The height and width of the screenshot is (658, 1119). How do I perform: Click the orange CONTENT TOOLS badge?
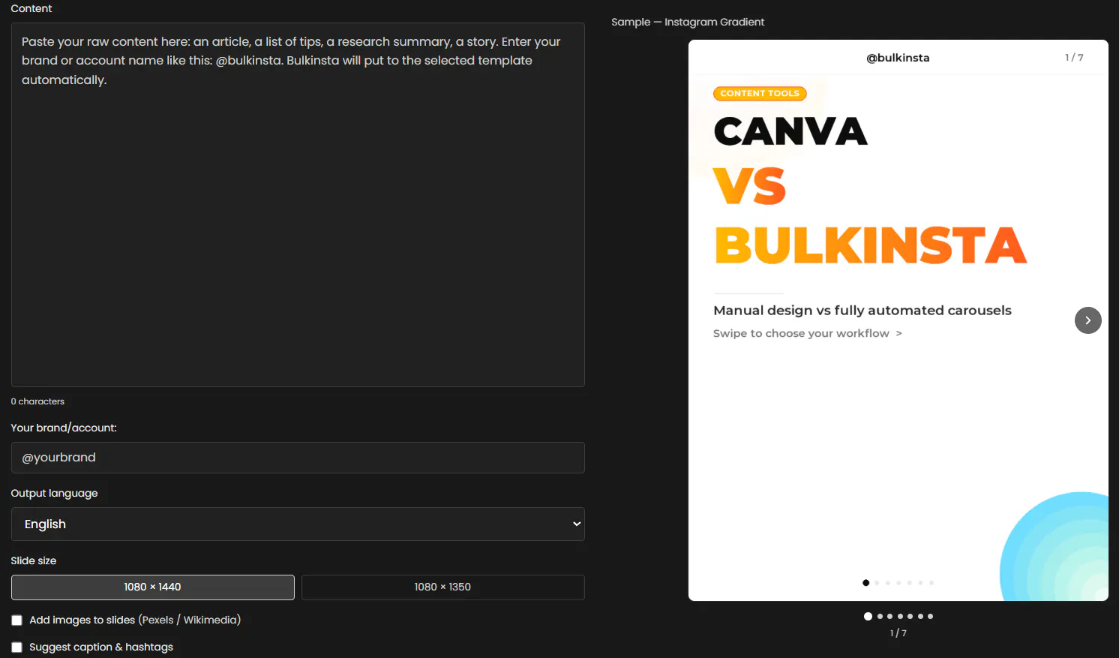(x=760, y=94)
